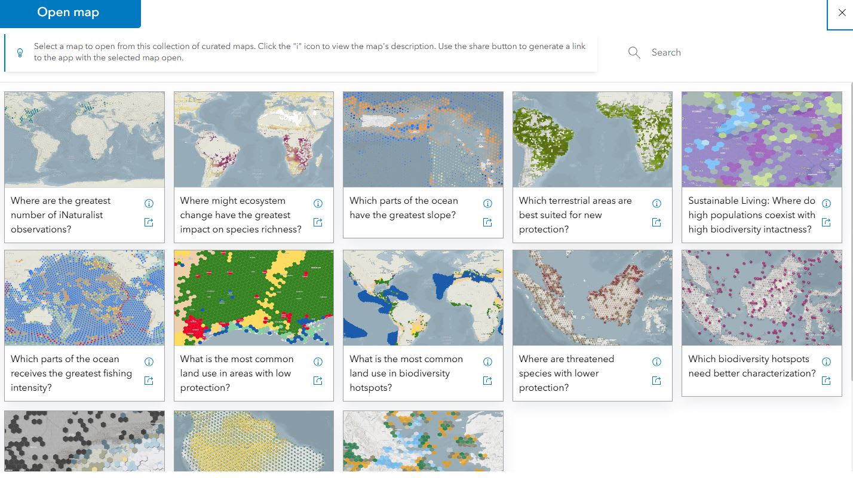Select the new protection areas thumbnail
Screen dimensions: 853x478
[593, 139]
